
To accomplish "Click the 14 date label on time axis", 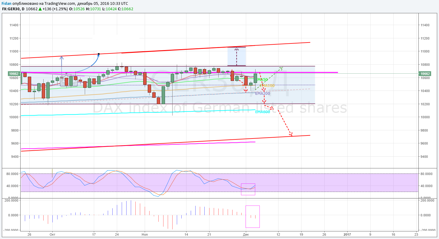I will pyautogui.click(x=186, y=234).
